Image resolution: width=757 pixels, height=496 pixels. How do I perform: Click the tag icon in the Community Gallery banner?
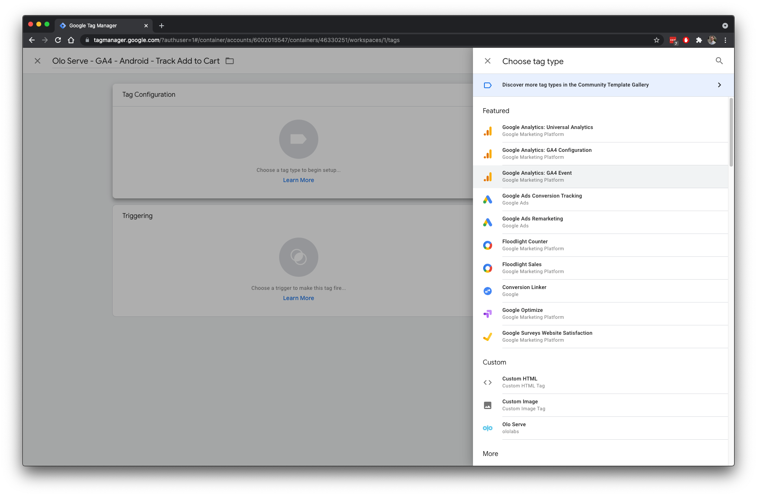point(488,85)
